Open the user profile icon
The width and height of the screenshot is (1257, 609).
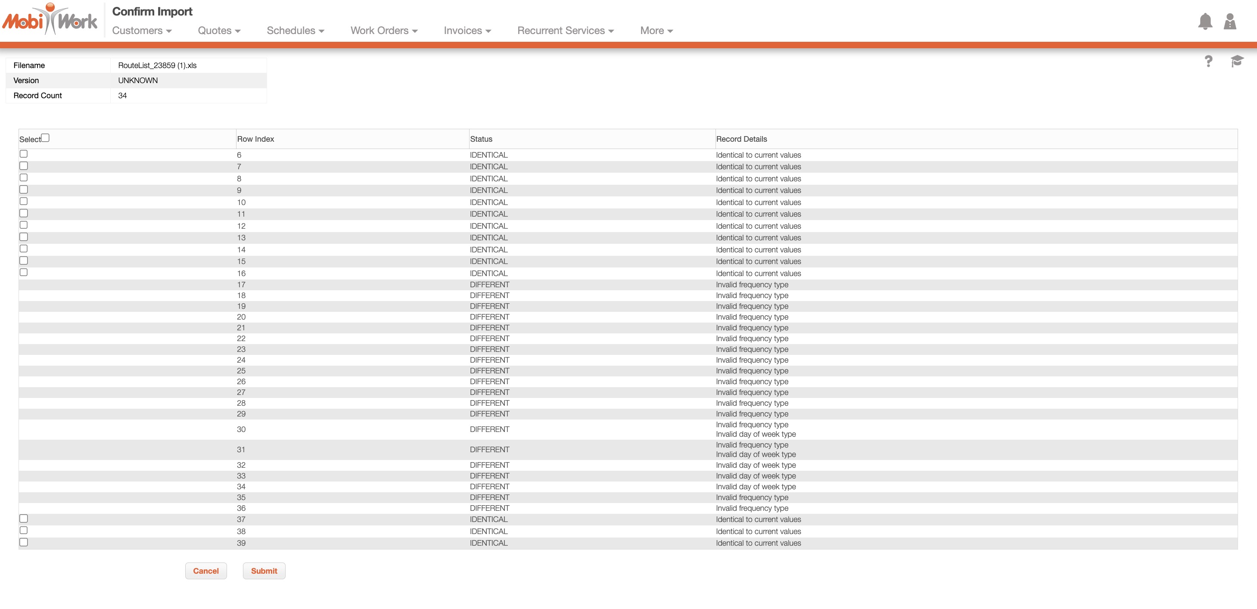pyautogui.click(x=1230, y=22)
